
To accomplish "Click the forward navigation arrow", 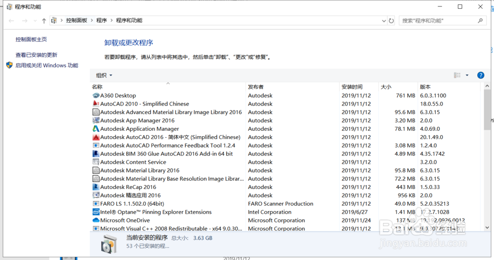I will [x=25, y=21].
